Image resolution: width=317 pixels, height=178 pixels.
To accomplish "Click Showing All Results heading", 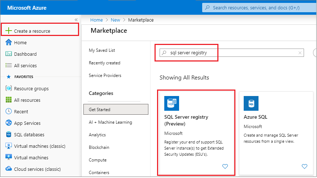I will (184, 78).
